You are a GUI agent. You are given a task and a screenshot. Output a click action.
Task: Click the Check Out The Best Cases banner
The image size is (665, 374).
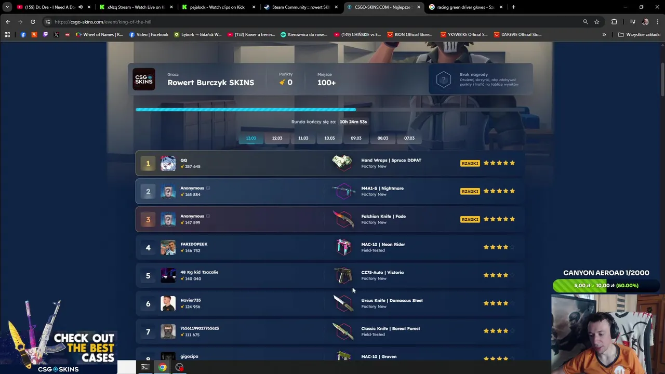click(58, 337)
